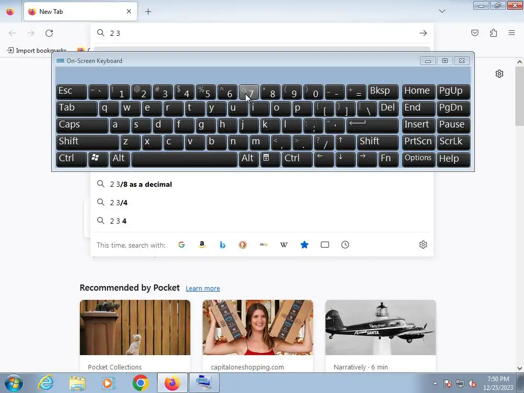This screenshot has height=393, width=524.
Task: Click the Save to Pocket icon
Action: (x=475, y=33)
